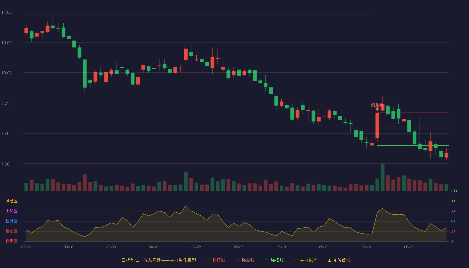Toggle the 强压线 legend entry
The height and width of the screenshot is (268, 469).
pyautogui.click(x=216, y=260)
